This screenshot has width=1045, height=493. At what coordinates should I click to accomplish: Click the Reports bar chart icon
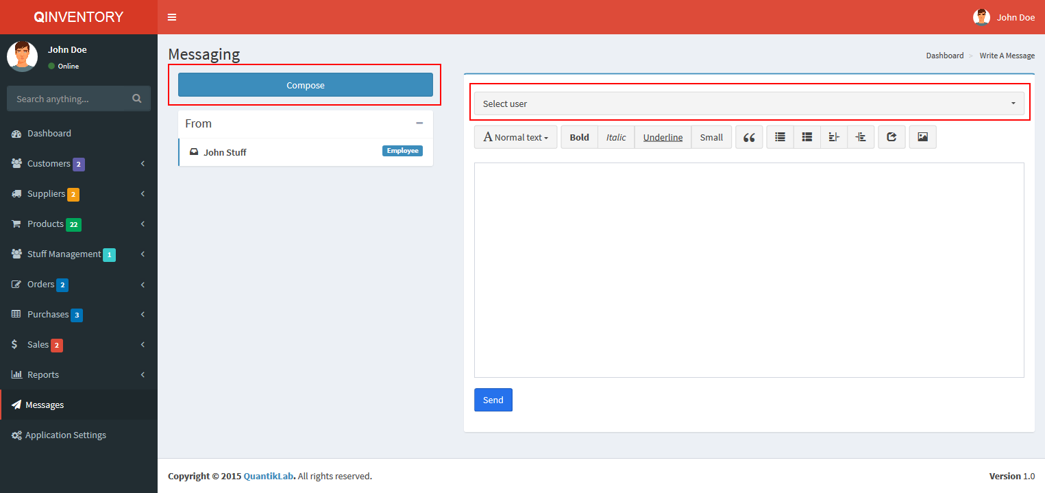click(x=16, y=375)
